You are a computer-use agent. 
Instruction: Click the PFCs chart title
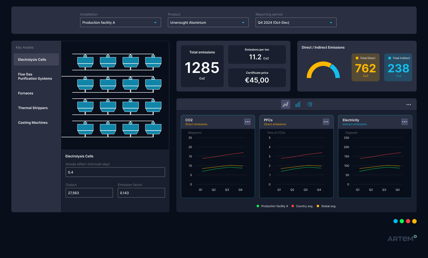click(x=268, y=120)
